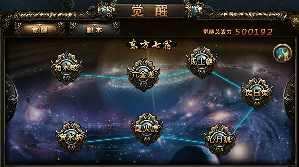
Task: Switch to the 觉醒 tab
Action: pyautogui.click(x=40, y=30)
